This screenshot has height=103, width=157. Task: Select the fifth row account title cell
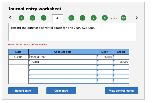point(63,76)
